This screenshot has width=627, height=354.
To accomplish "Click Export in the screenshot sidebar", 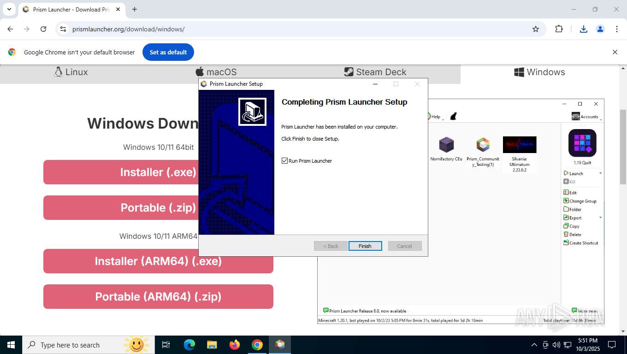I will (x=572, y=218).
